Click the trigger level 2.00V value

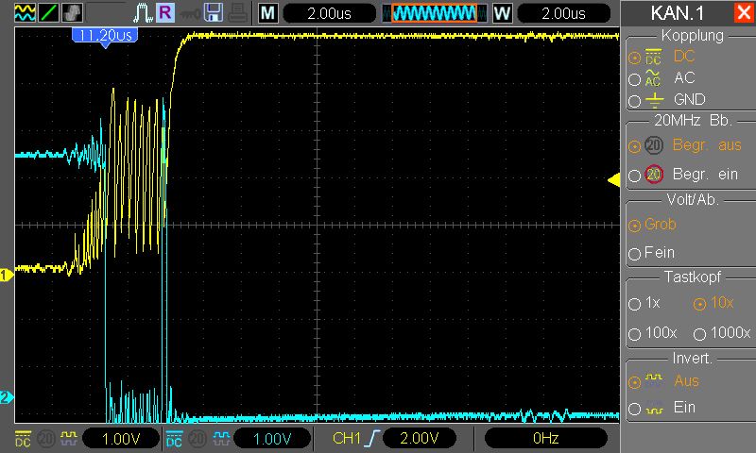(x=419, y=438)
